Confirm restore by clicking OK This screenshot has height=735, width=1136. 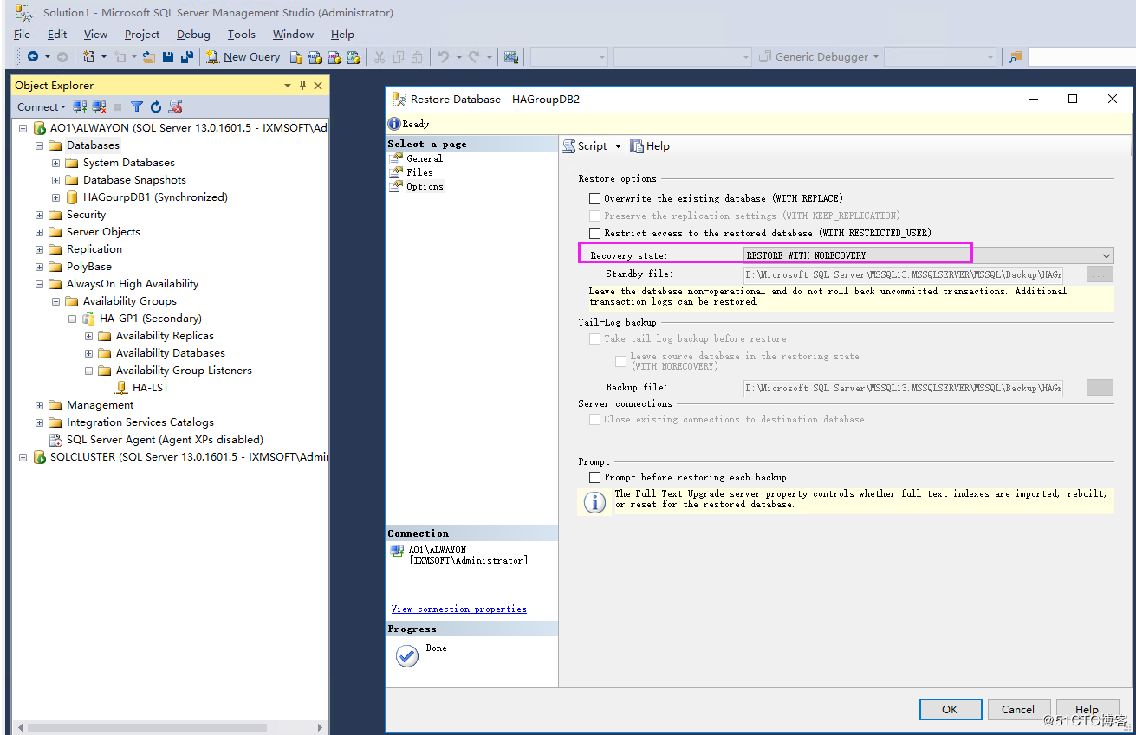[950, 708]
